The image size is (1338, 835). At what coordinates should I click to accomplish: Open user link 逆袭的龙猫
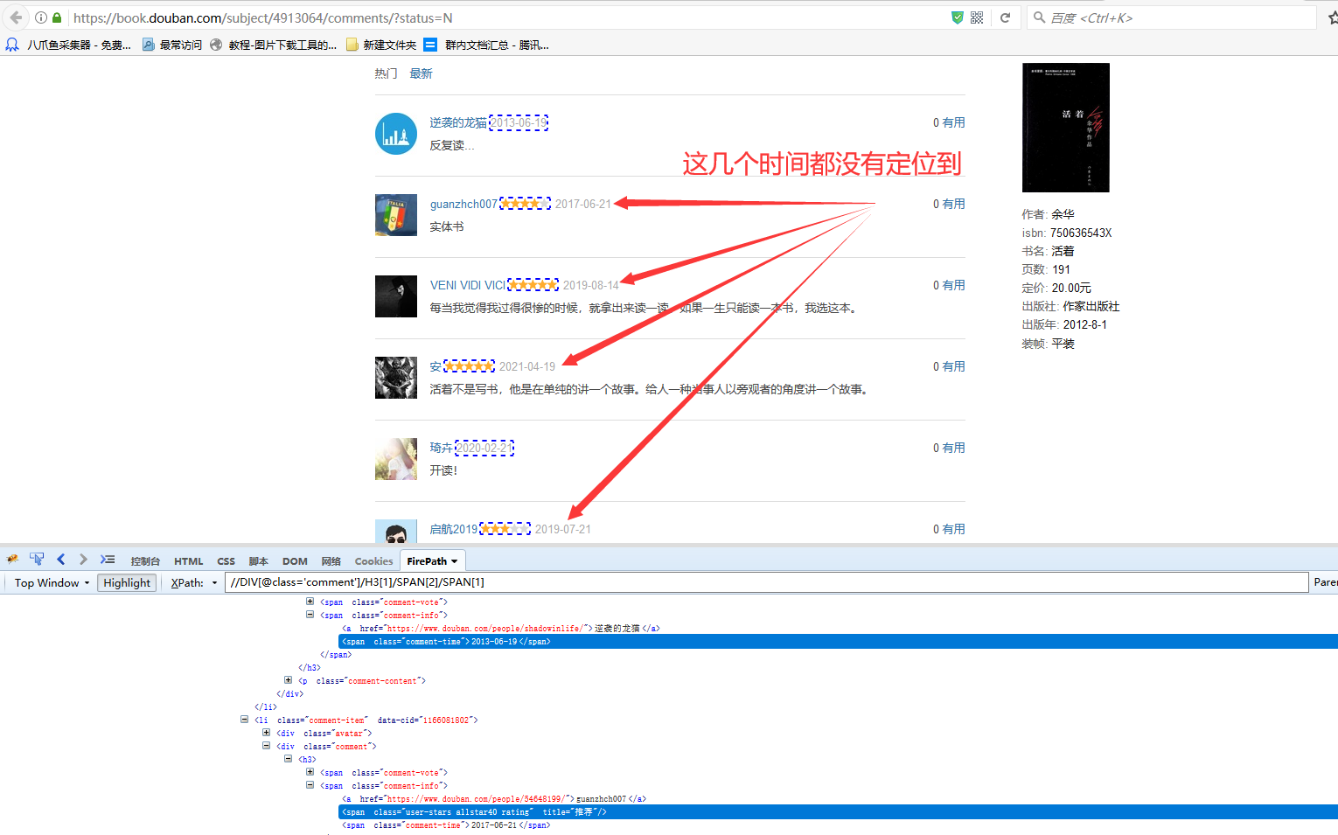[458, 122]
